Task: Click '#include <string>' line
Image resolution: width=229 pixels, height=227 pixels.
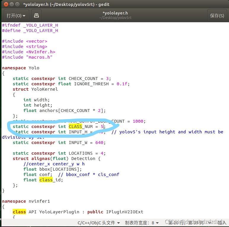Action: [x=25, y=47]
